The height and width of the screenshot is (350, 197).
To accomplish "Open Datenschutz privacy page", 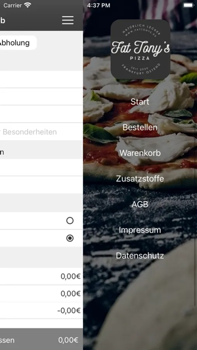I will (140, 255).
